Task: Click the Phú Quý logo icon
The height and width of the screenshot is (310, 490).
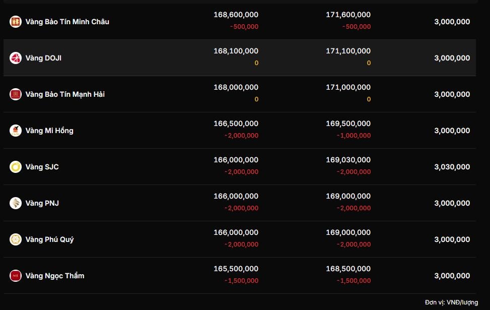Action: [16, 239]
